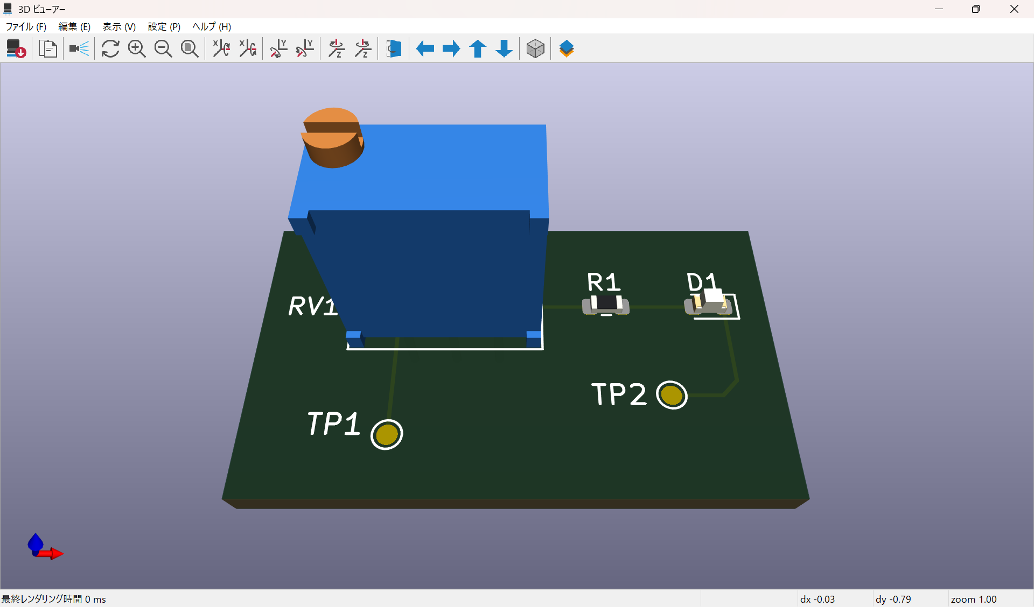Image resolution: width=1034 pixels, height=607 pixels.
Task: Open the 表示 menu
Action: 118,26
